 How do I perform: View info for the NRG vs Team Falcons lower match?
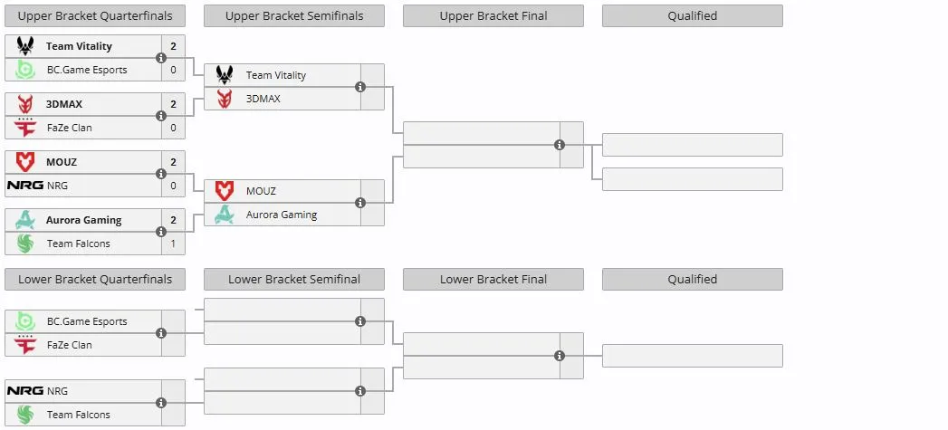click(x=161, y=403)
